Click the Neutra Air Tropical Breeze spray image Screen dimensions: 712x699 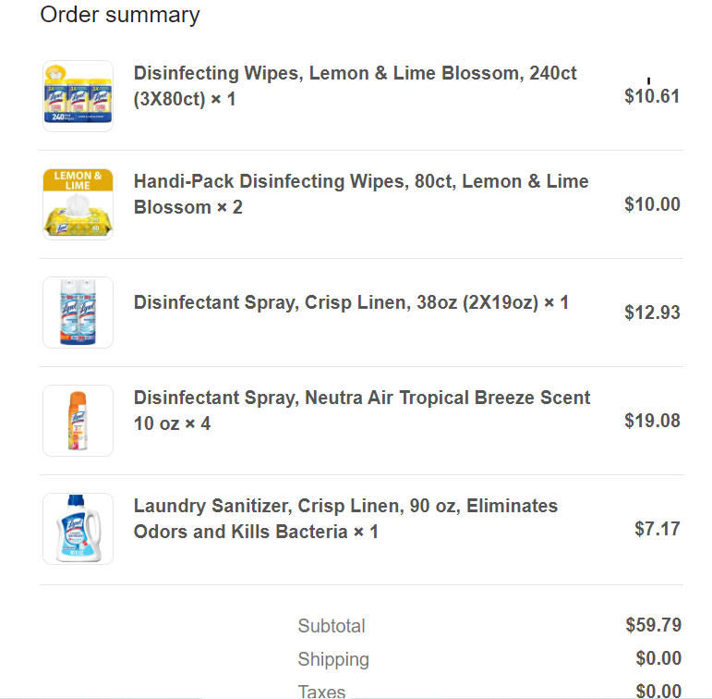(78, 421)
